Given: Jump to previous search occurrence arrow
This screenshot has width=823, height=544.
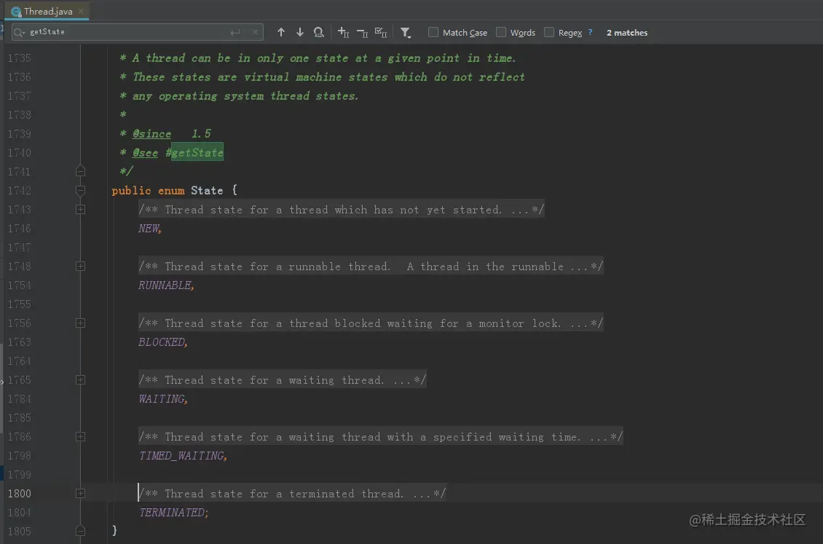Looking at the screenshot, I should (281, 33).
